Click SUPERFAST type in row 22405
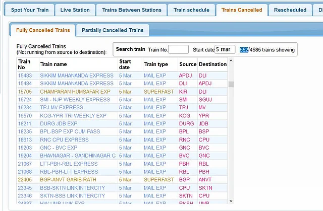Viewport: 323px width, 211px height. (158, 180)
